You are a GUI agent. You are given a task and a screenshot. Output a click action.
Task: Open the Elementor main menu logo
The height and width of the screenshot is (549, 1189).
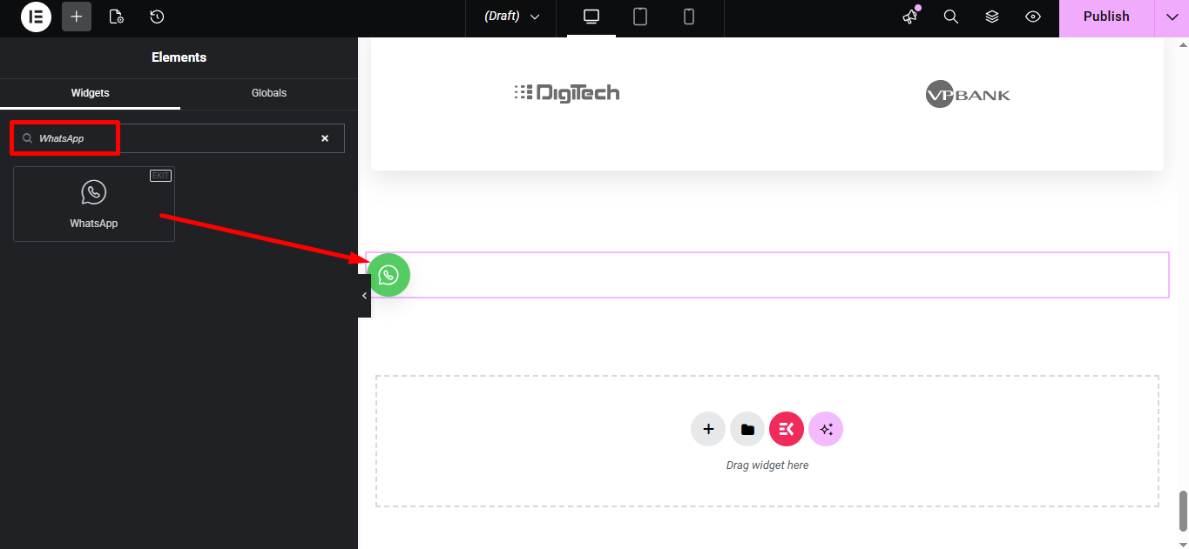(36, 17)
